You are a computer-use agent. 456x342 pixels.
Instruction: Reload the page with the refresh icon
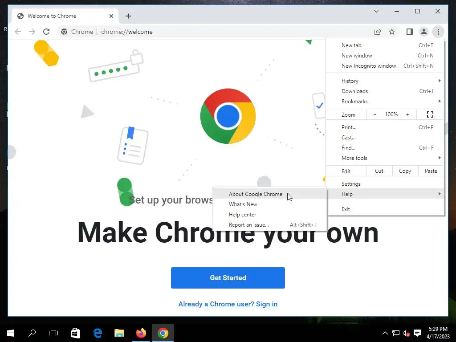pyautogui.click(x=46, y=32)
